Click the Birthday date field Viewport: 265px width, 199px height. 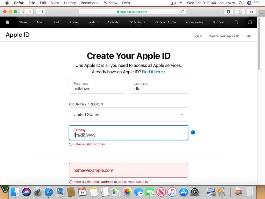click(x=128, y=133)
